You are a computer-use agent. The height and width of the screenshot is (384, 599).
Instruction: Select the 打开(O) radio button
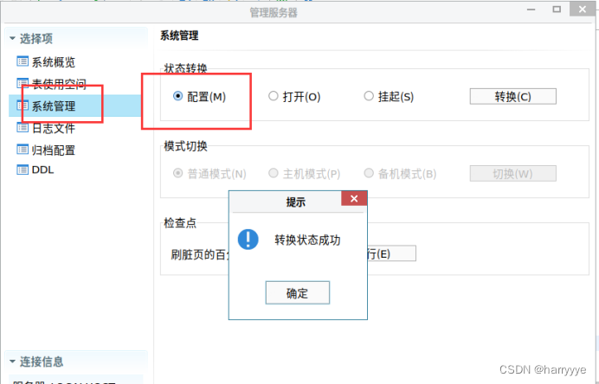[x=274, y=96]
